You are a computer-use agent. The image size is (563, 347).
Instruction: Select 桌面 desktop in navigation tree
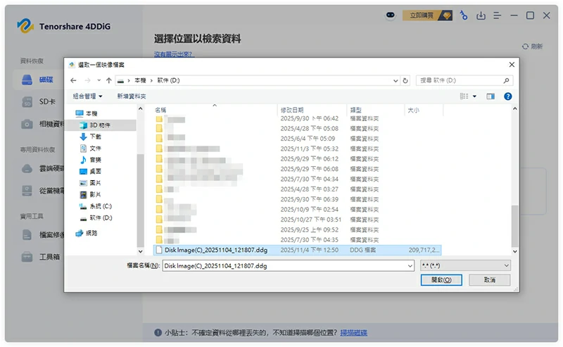(x=91, y=171)
